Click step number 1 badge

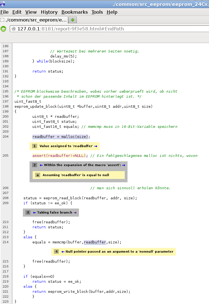(35, 146)
